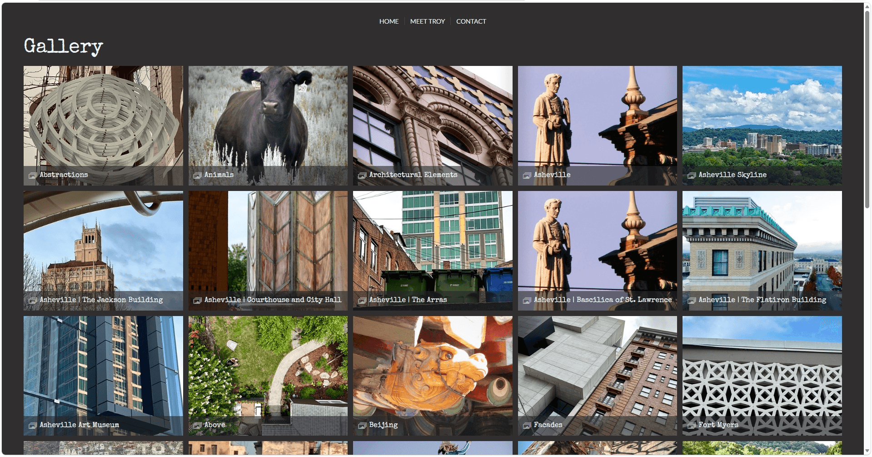
Task: Open the Asheville Skyline cityscape thumbnail
Action: click(762, 126)
